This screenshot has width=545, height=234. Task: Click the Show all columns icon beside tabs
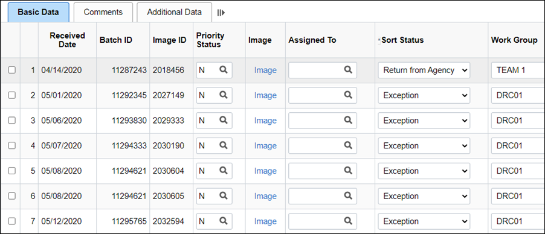221,13
